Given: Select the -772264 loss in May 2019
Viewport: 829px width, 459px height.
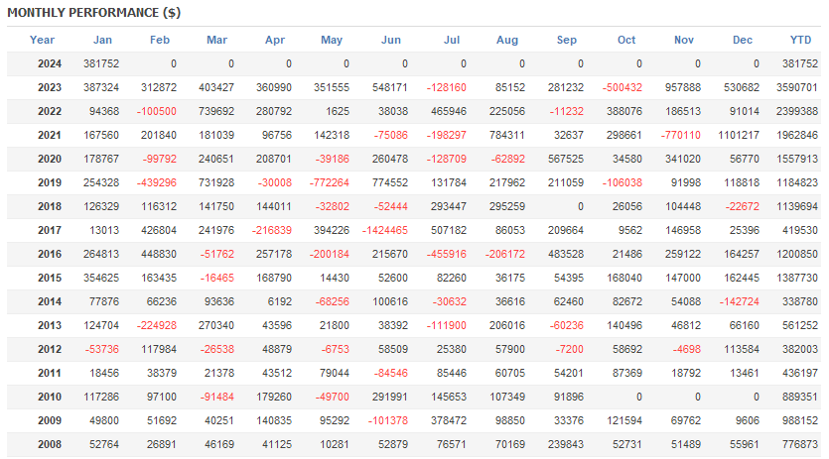Looking at the screenshot, I should pos(330,183).
